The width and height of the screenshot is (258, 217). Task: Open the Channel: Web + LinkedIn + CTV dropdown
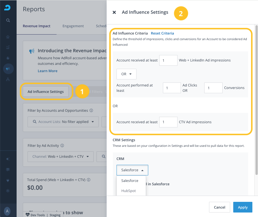(x=60, y=156)
